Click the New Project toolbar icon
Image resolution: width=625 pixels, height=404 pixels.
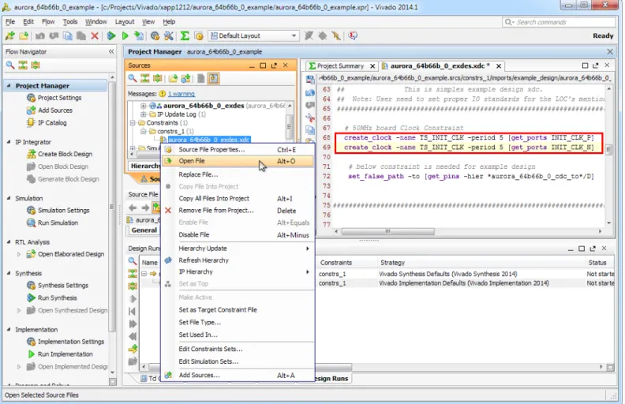point(10,36)
